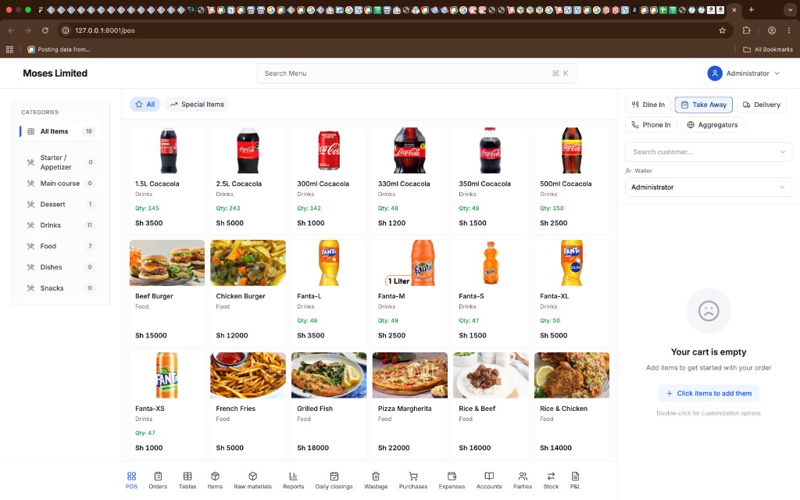This screenshot has height=500, width=800.
Task: Toggle the All items filter chip
Action: pyautogui.click(x=145, y=105)
